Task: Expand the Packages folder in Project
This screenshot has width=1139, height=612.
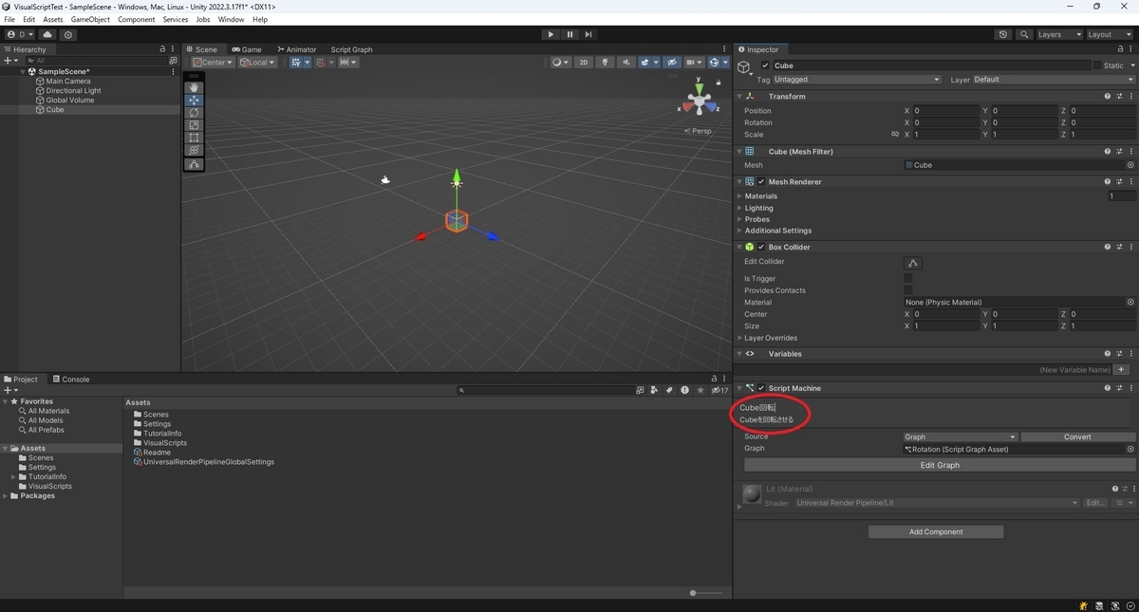Action: (x=6, y=495)
